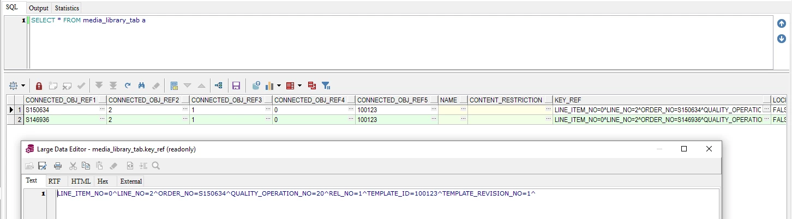
Task: Click the insert record icon
Action: pyautogui.click(x=53, y=86)
